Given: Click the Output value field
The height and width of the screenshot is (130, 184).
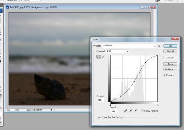Looking at the screenshot, I should pos(100,100).
